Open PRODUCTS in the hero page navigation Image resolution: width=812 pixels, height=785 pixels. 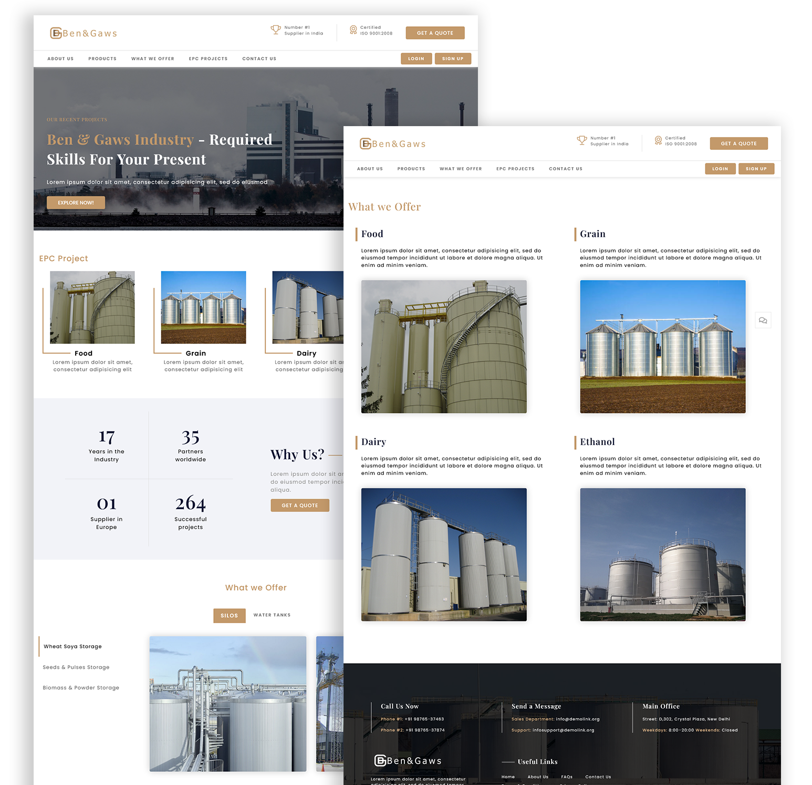[x=102, y=59]
